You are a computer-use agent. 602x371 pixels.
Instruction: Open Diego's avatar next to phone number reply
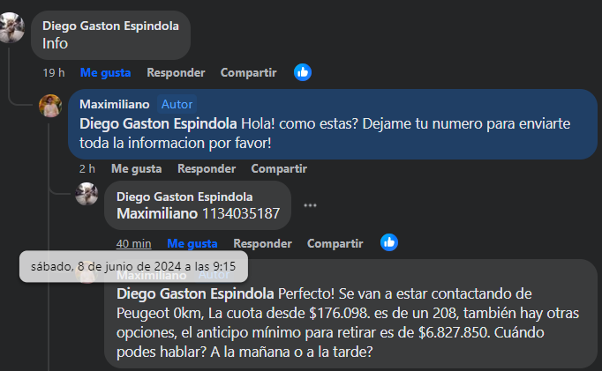(87, 193)
